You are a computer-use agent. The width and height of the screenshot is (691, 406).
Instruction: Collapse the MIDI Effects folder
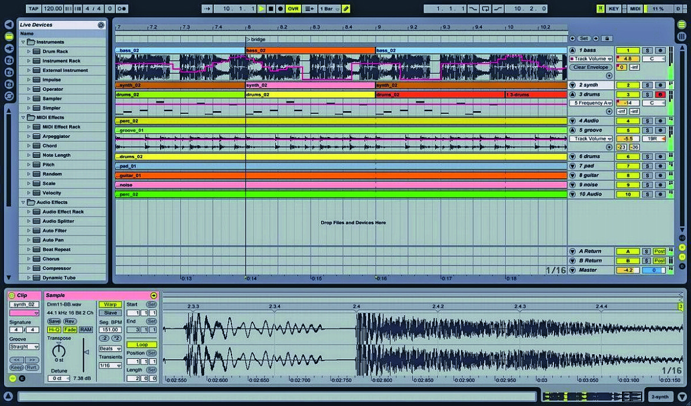click(x=24, y=117)
